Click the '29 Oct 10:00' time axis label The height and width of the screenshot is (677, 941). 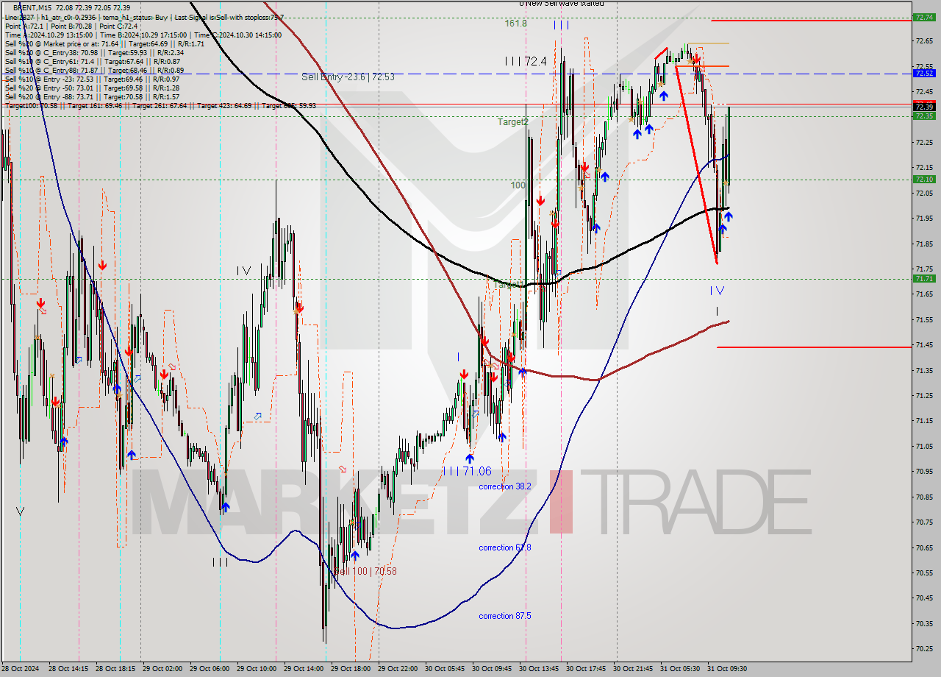257,669
